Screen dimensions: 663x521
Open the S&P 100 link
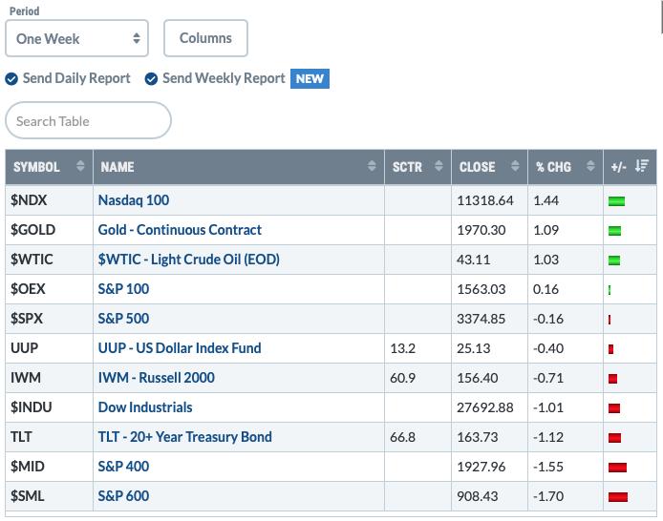pos(123,289)
